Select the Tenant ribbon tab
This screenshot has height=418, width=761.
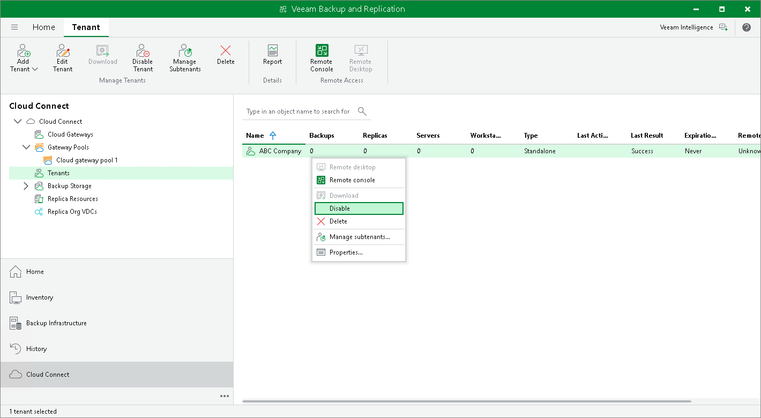point(86,27)
